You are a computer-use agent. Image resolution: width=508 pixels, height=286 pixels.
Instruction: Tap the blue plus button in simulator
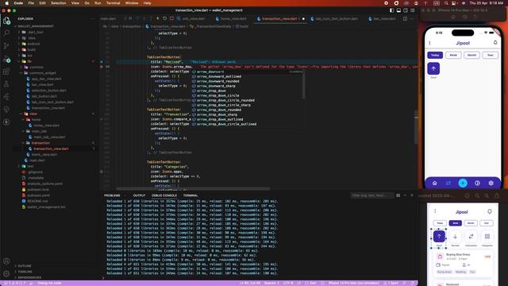[463, 183]
